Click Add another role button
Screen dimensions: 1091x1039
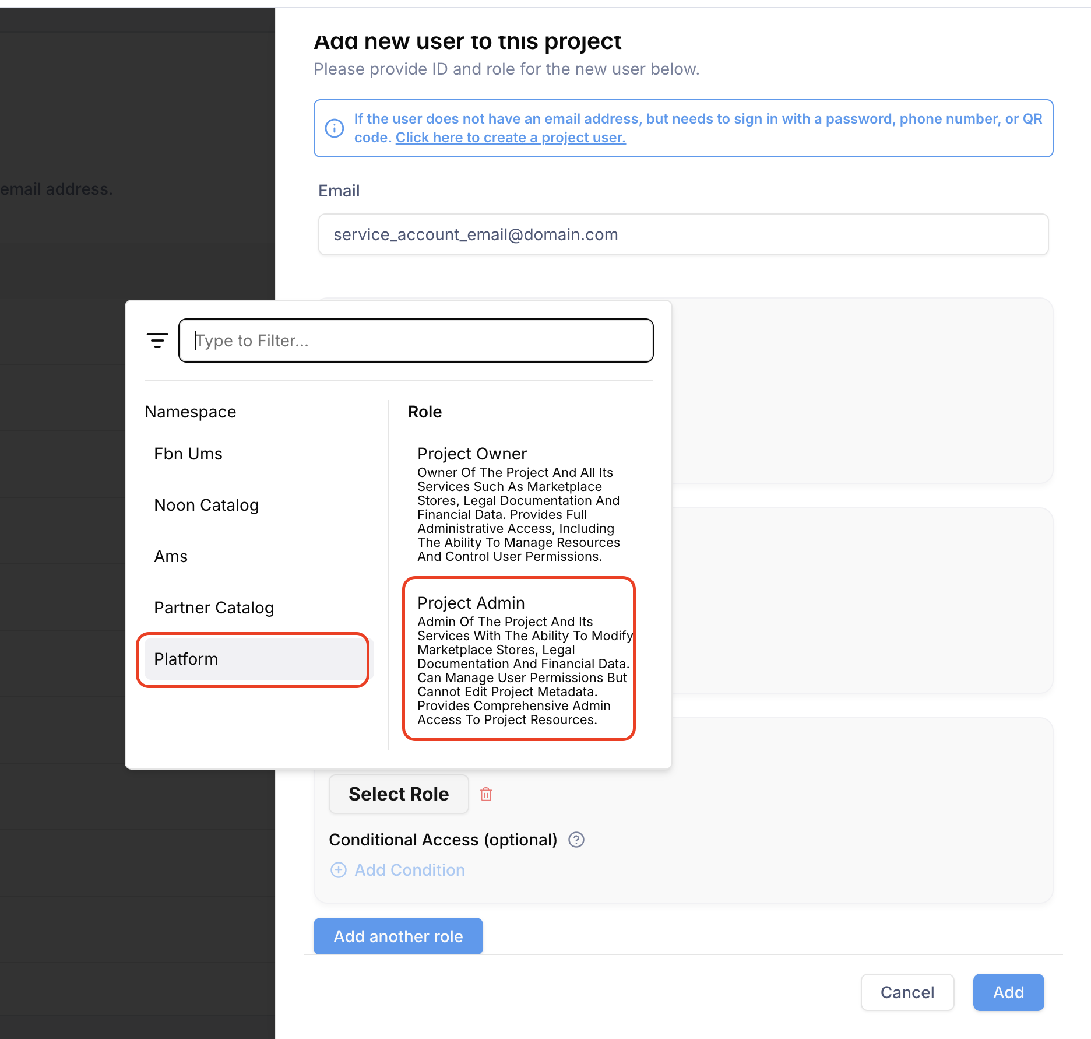398,936
